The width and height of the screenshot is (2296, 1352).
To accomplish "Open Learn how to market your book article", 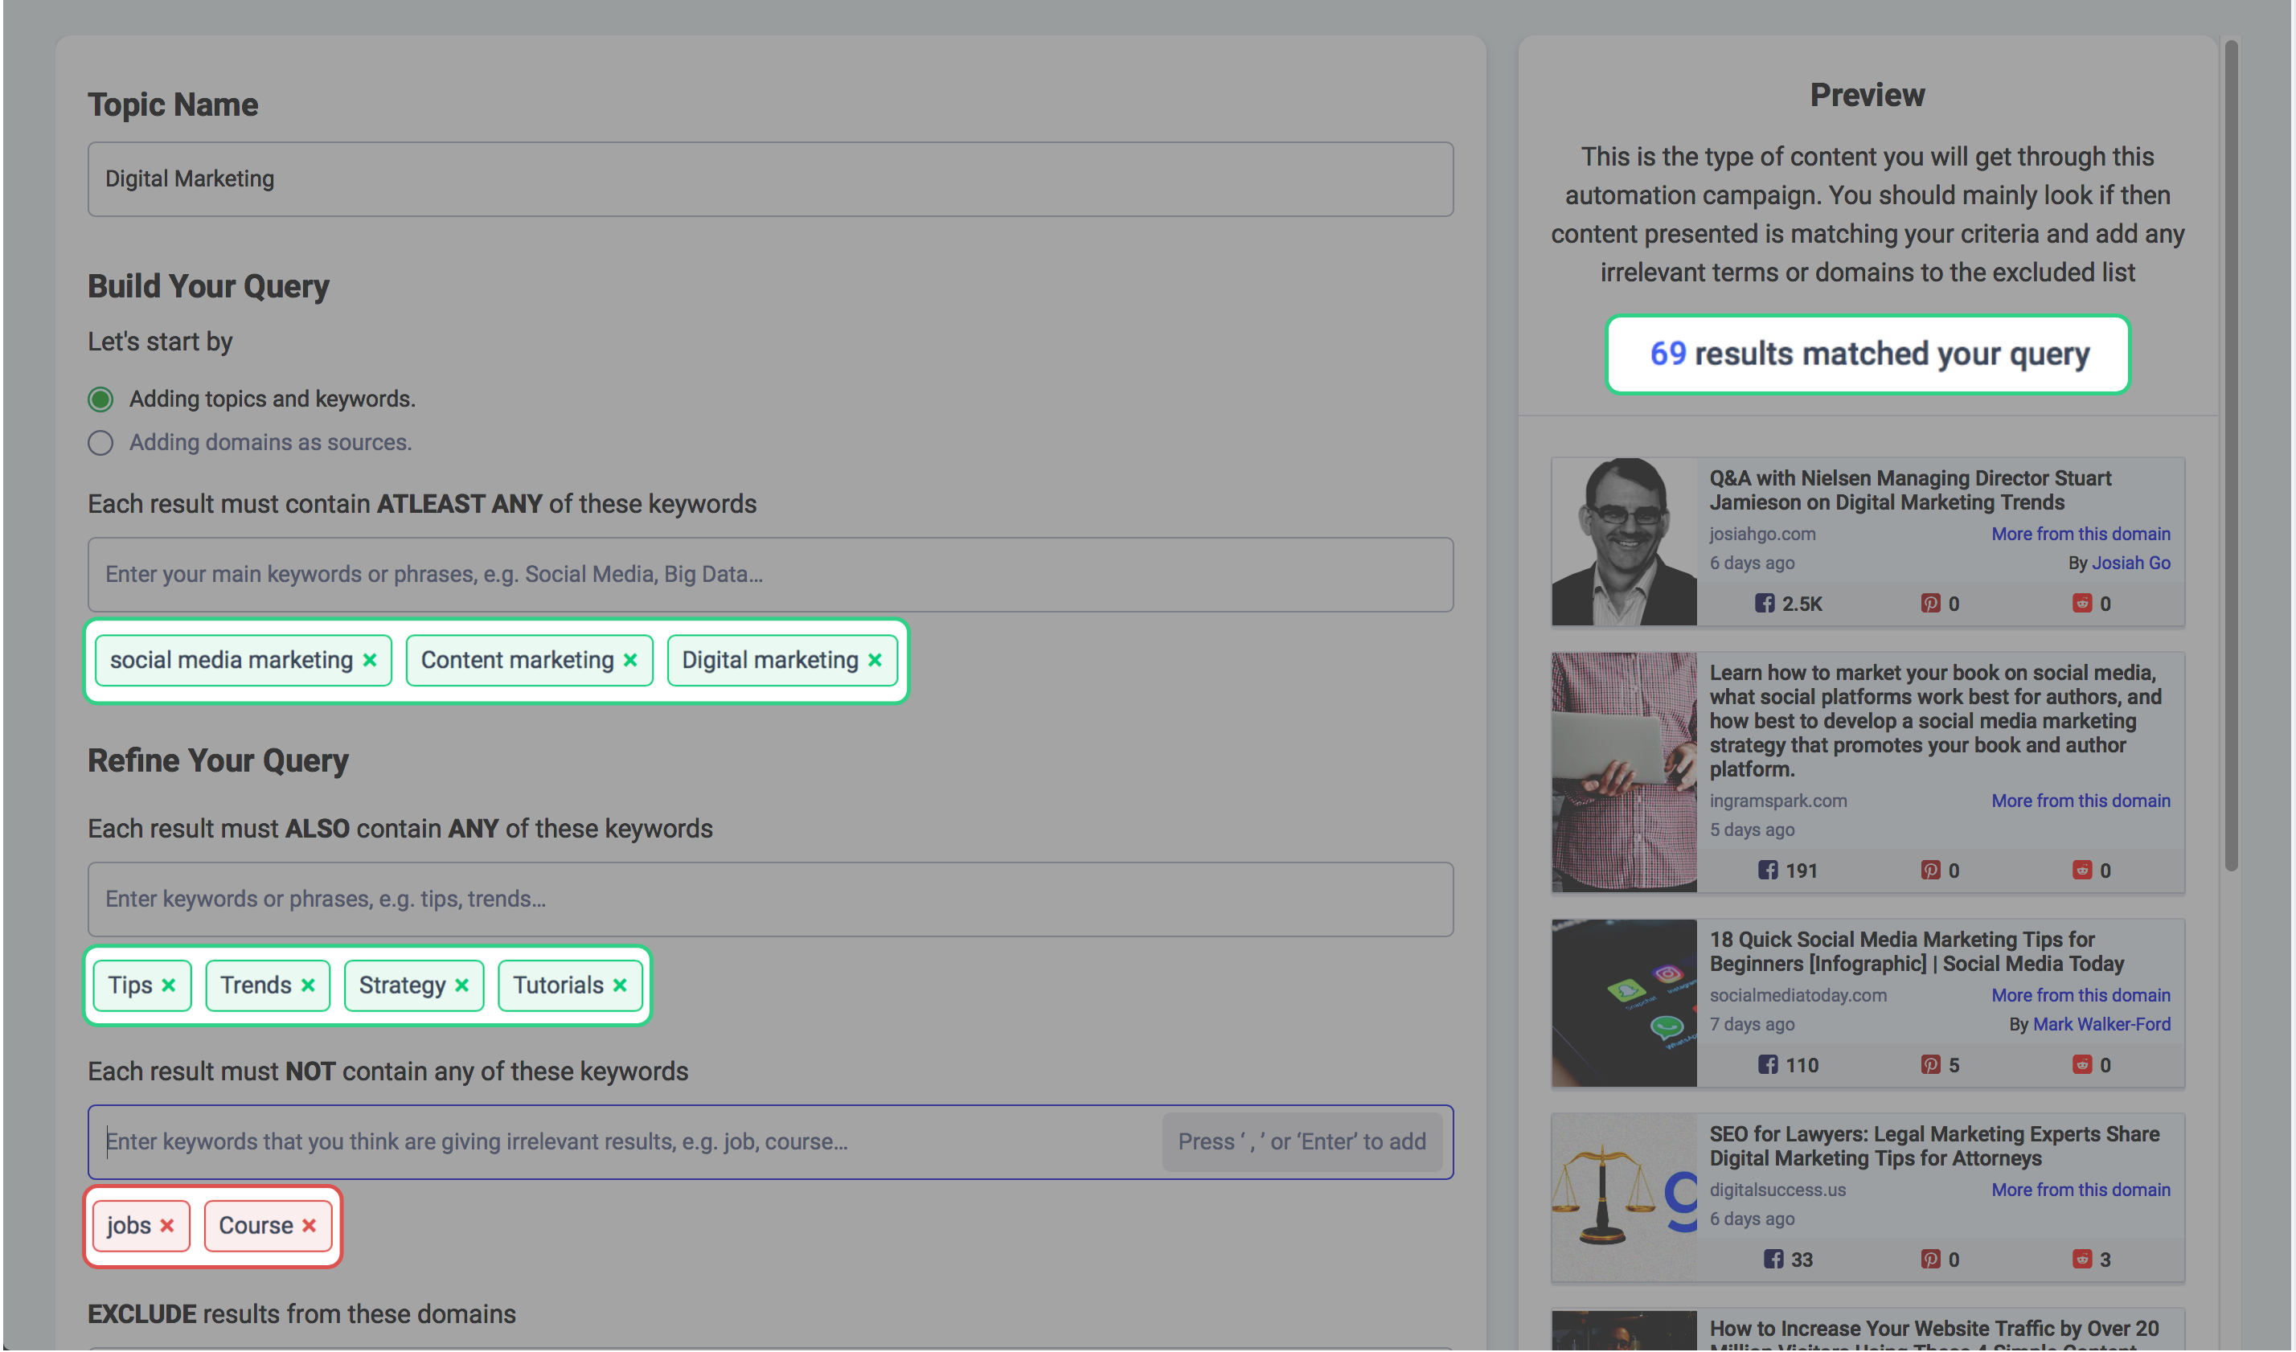I will pyautogui.click(x=1935, y=722).
